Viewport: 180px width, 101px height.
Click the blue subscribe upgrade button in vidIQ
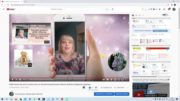tap(160, 31)
